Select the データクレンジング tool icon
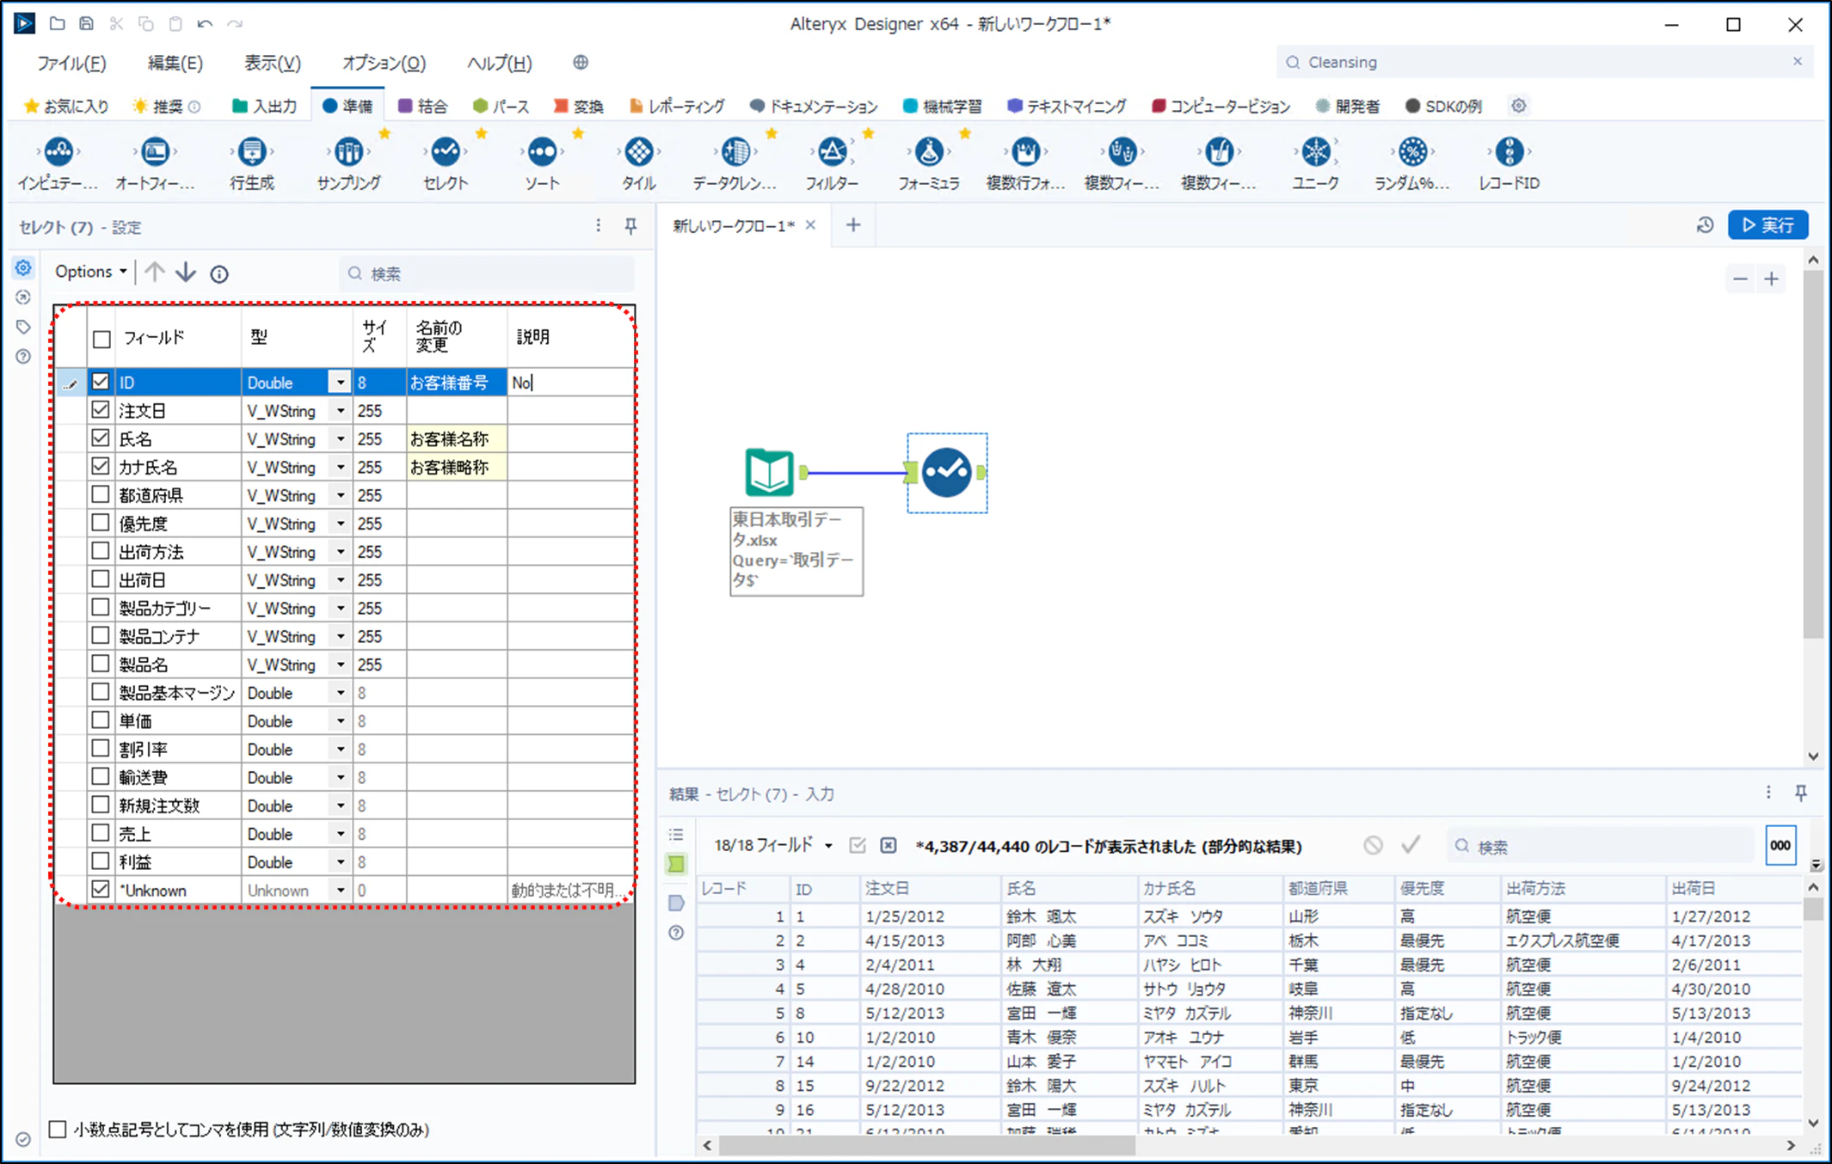 (735, 152)
